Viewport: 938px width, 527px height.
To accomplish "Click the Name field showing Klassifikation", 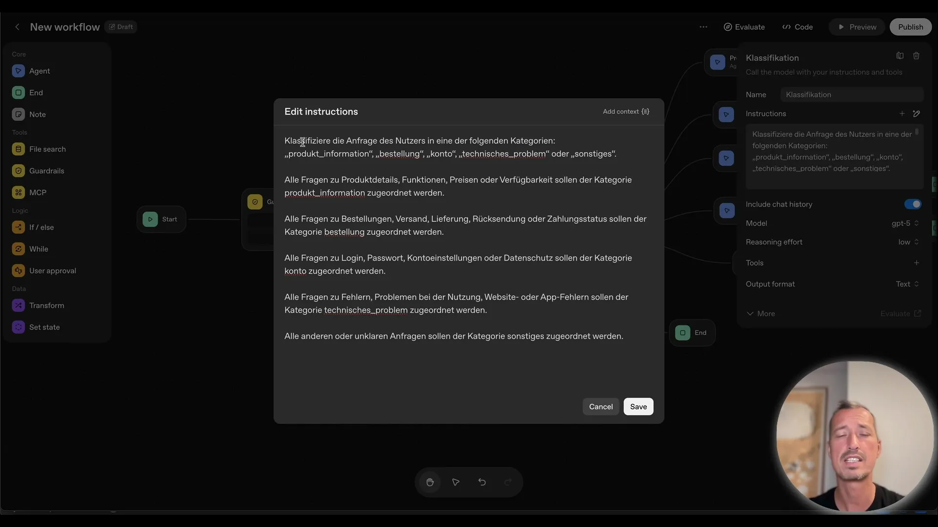I will (852, 94).
